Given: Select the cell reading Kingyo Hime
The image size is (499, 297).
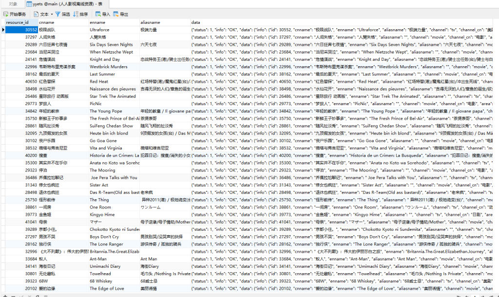Looking at the screenshot, I should 114,215.
